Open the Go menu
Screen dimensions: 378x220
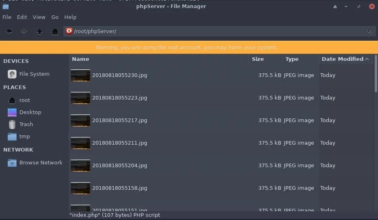click(55, 17)
